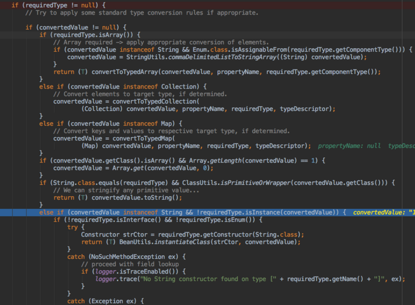Viewport: 415px width, 305px height.
Task: Click the line starting 'Constructor strCtor ='
Action: coord(192,235)
